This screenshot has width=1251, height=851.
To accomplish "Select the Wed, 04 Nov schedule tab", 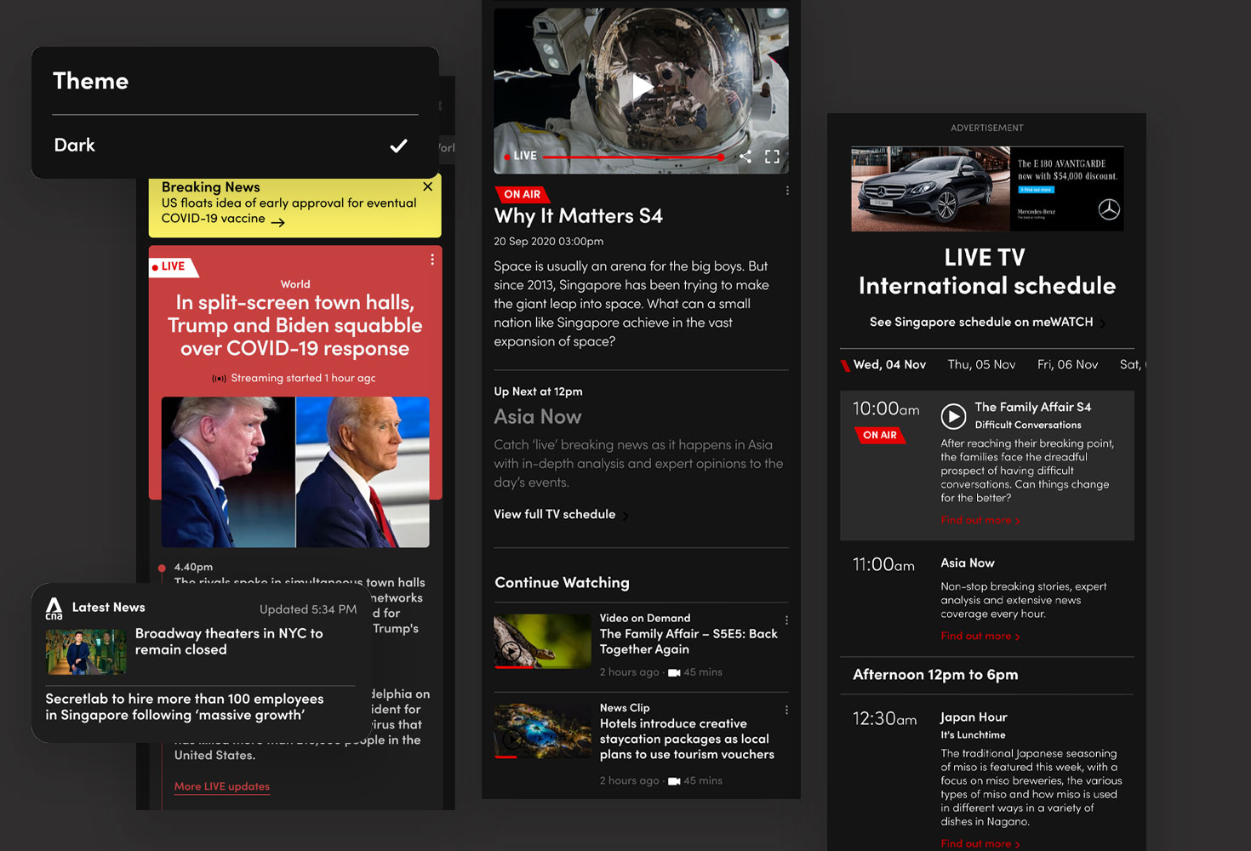I will (x=889, y=364).
